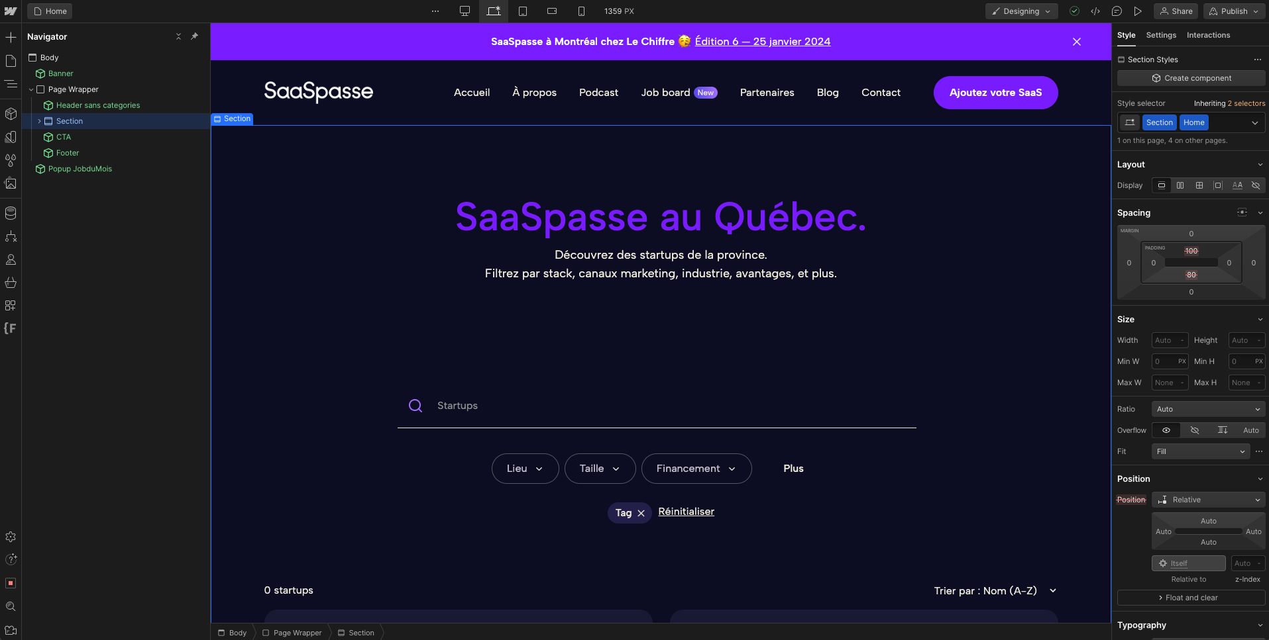Select Popup JobduMois in Navigator
The width and height of the screenshot is (1269, 640).
(x=80, y=169)
